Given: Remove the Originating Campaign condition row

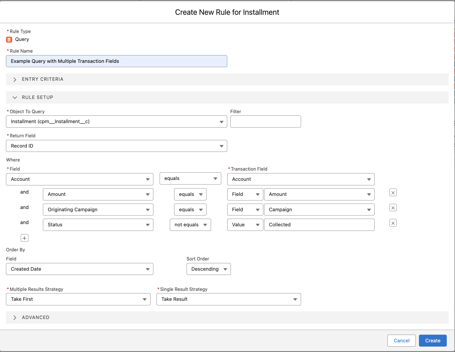Looking at the screenshot, I should pos(393,208).
